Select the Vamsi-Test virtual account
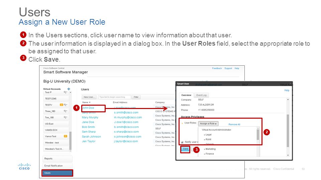The image size is (321, 180). [56, 137]
